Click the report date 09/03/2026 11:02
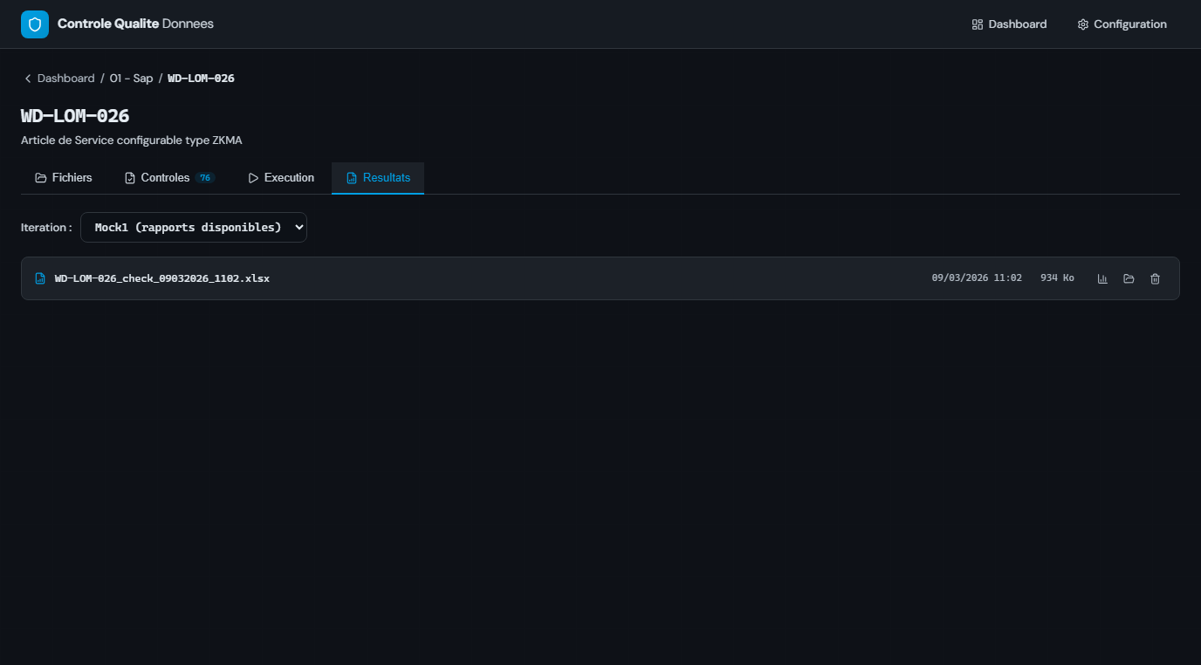Screen dimensions: 1201x665 (977, 278)
